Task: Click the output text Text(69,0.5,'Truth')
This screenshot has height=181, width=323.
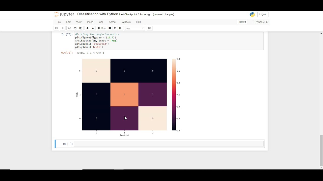Action: [90, 53]
